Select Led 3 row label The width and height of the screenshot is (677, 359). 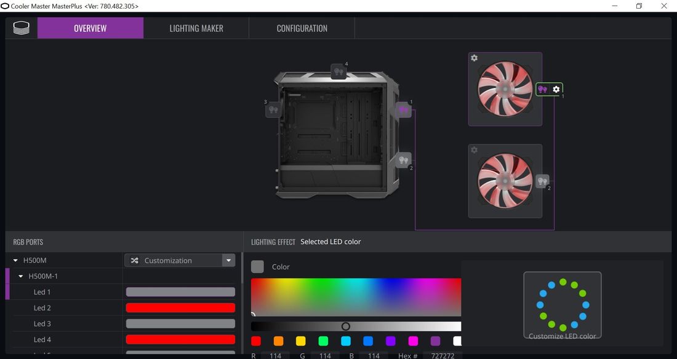click(42, 323)
